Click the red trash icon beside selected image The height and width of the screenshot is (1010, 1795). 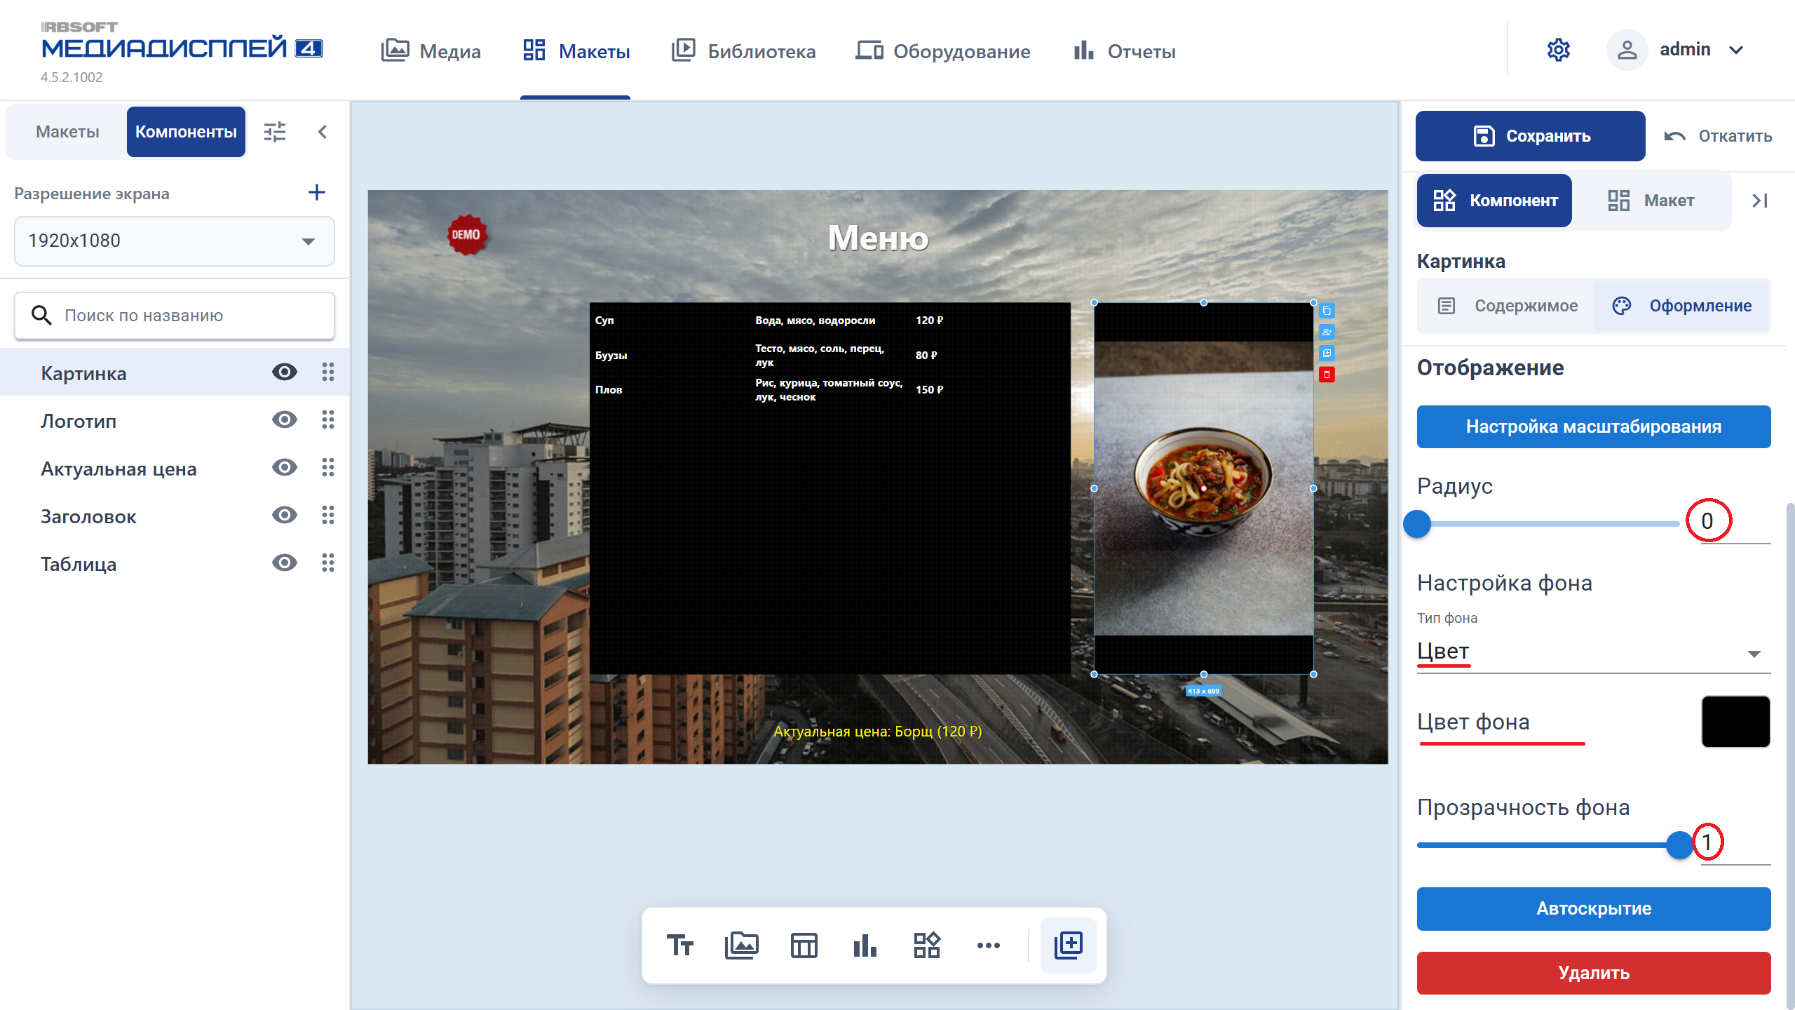[x=1327, y=375]
